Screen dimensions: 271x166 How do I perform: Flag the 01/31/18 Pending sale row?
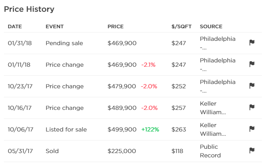[x=252, y=43]
